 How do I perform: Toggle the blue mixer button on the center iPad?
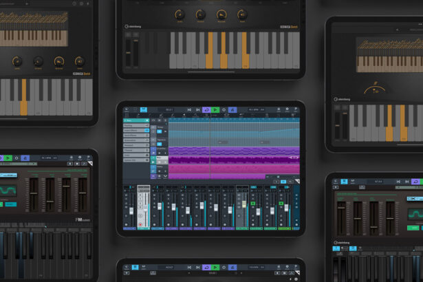pos(144,109)
